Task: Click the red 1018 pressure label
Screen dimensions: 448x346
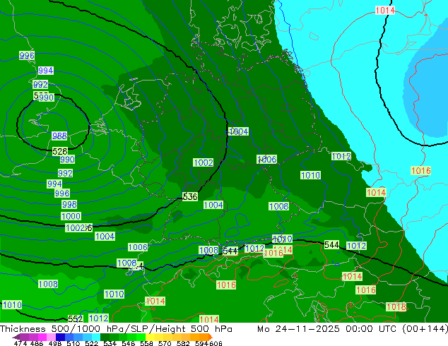Action: (x=396, y=307)
